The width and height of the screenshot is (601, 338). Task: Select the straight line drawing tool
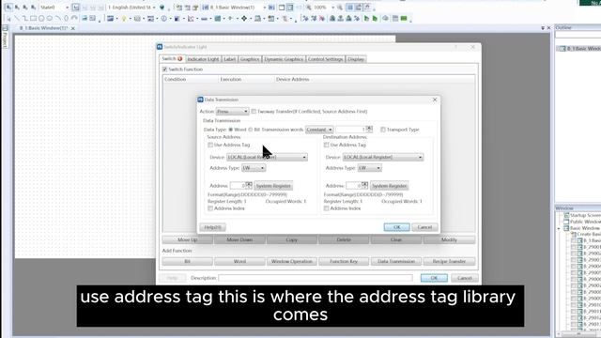tap(17, 18)
